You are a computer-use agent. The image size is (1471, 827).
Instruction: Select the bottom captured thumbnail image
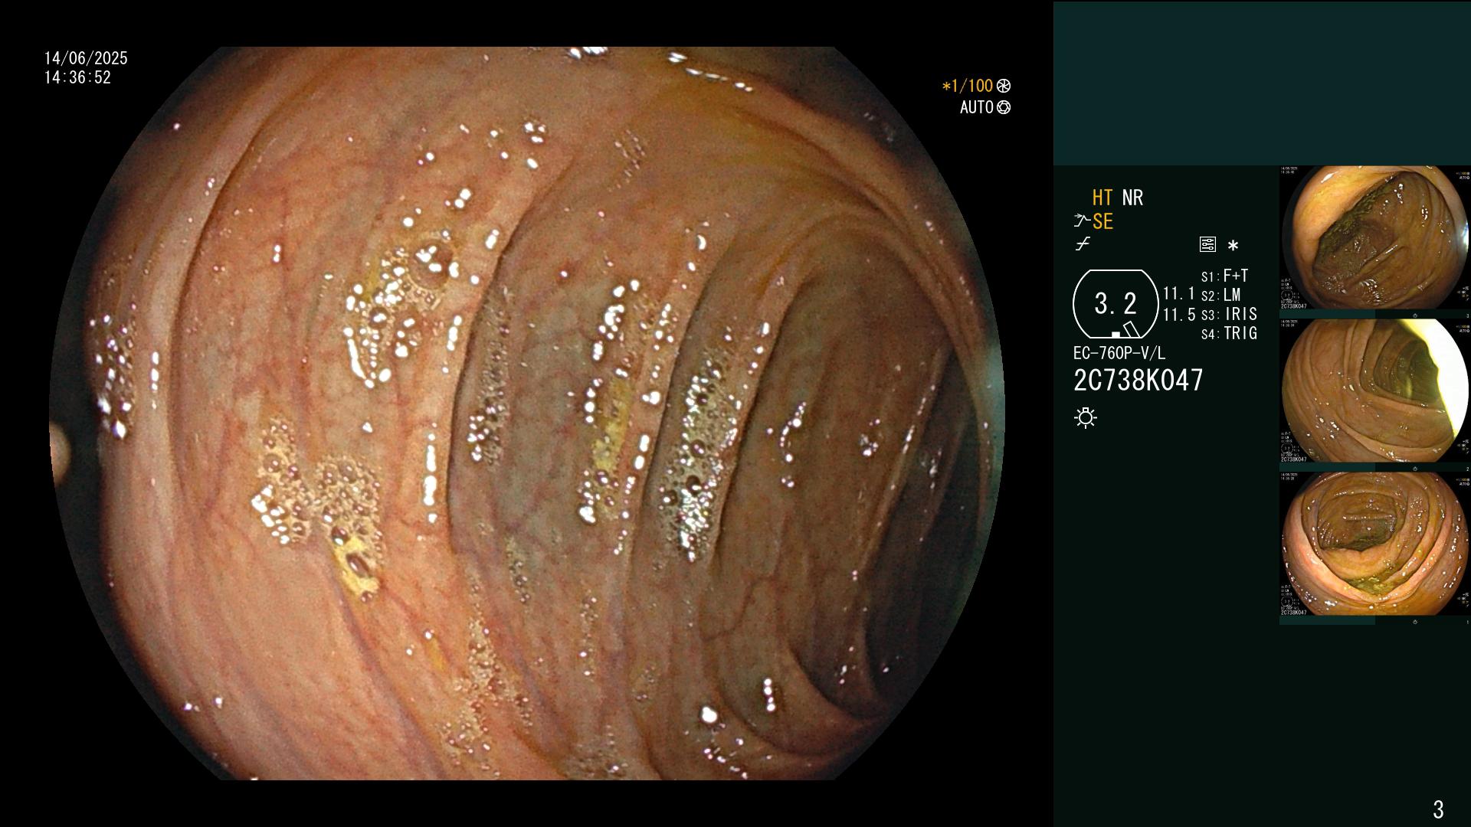pos(1374,544)
